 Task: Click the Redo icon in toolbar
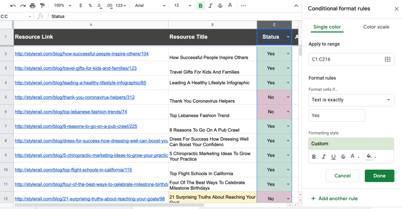pyautogui.click(x=23, y=5)
